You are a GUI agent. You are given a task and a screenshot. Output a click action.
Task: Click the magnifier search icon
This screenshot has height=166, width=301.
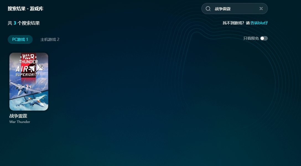tap(208, 9)
